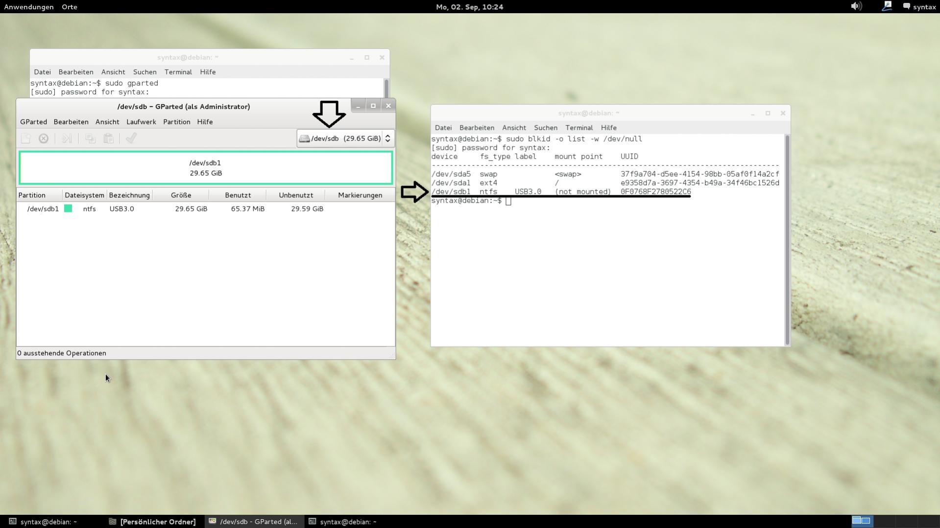Click the Copy partition toolbar icon in GParted
The image size is (940, 528).
pos(90,138)
